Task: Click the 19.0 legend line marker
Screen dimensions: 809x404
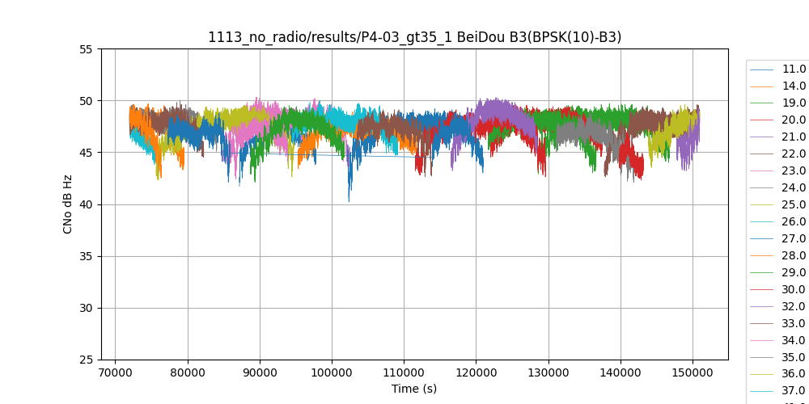Action: [x=762, y=103]
